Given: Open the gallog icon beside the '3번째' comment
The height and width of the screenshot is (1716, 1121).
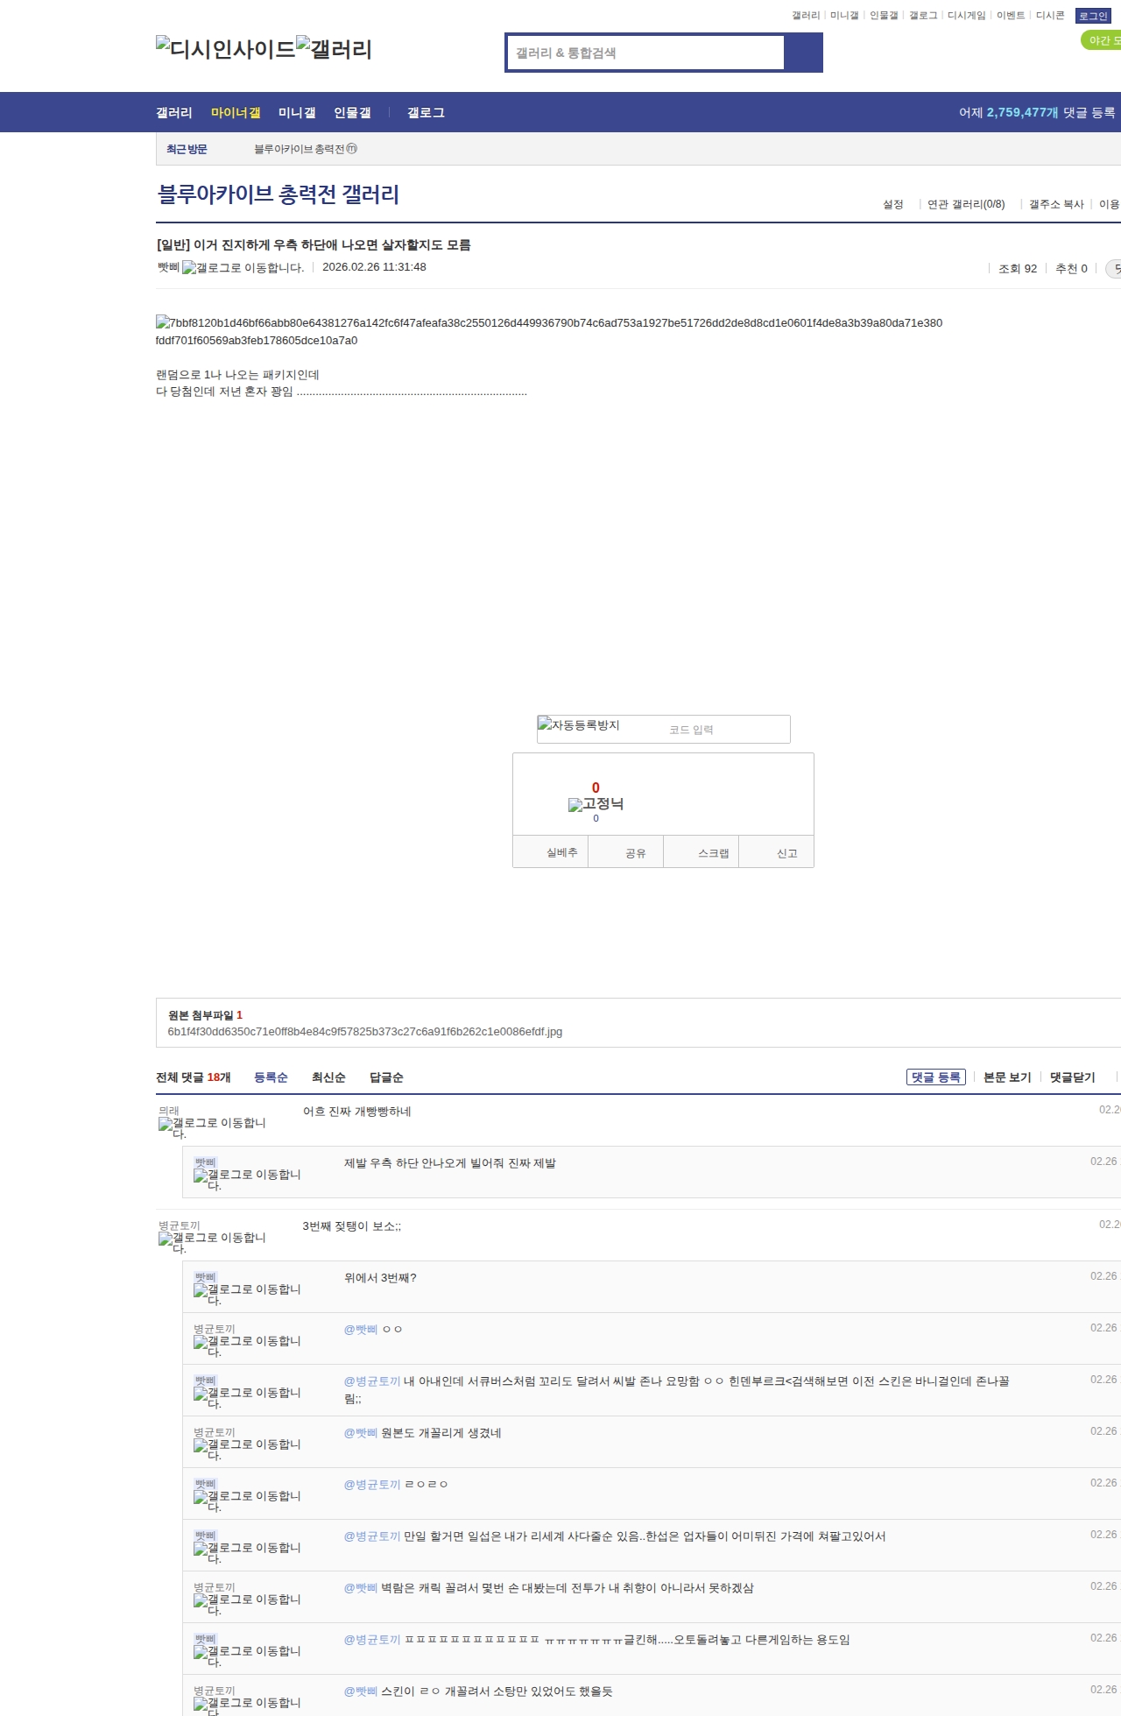Looking at the screenshot, I should click(212, 1243).
